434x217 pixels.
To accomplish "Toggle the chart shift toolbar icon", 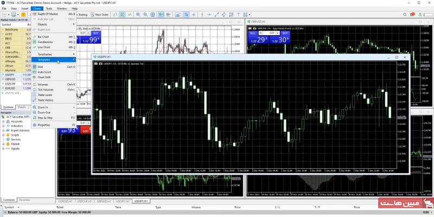I will click(168, 15).
